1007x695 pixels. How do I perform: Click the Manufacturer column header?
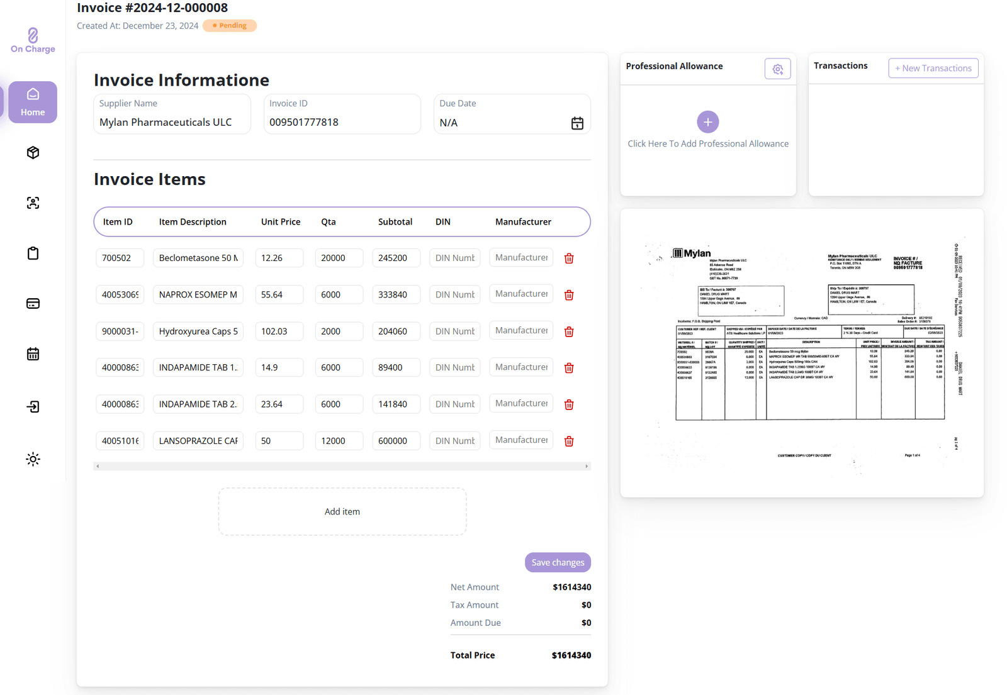tap(523, 222)
